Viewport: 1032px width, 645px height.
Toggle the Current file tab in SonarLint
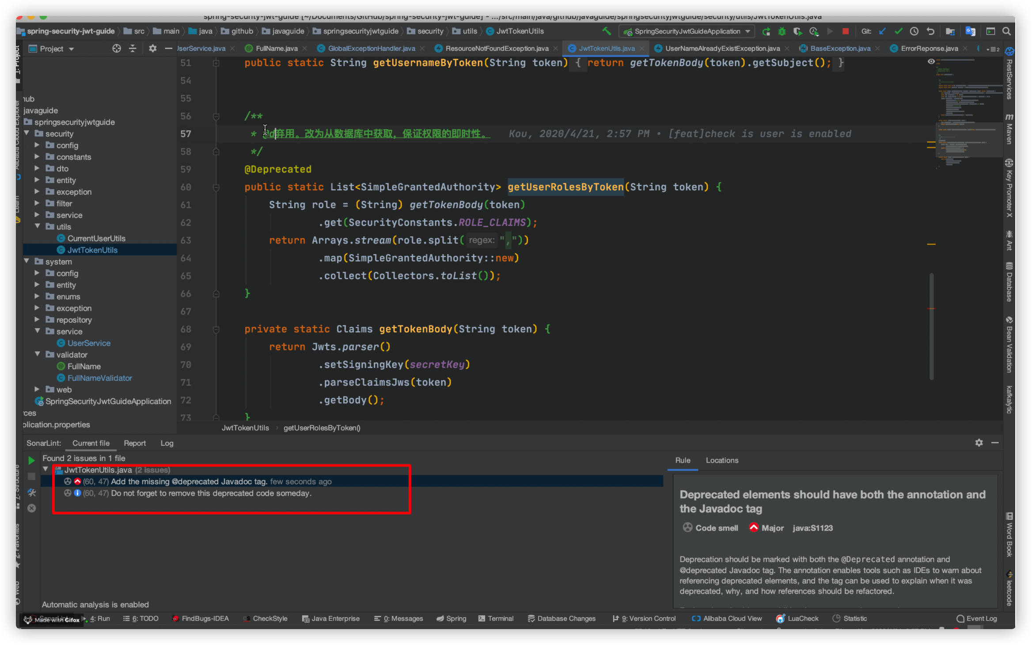click(x=91, y=443)
